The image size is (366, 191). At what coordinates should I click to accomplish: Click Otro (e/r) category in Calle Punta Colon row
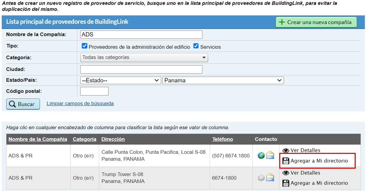(x=83, y=156)
